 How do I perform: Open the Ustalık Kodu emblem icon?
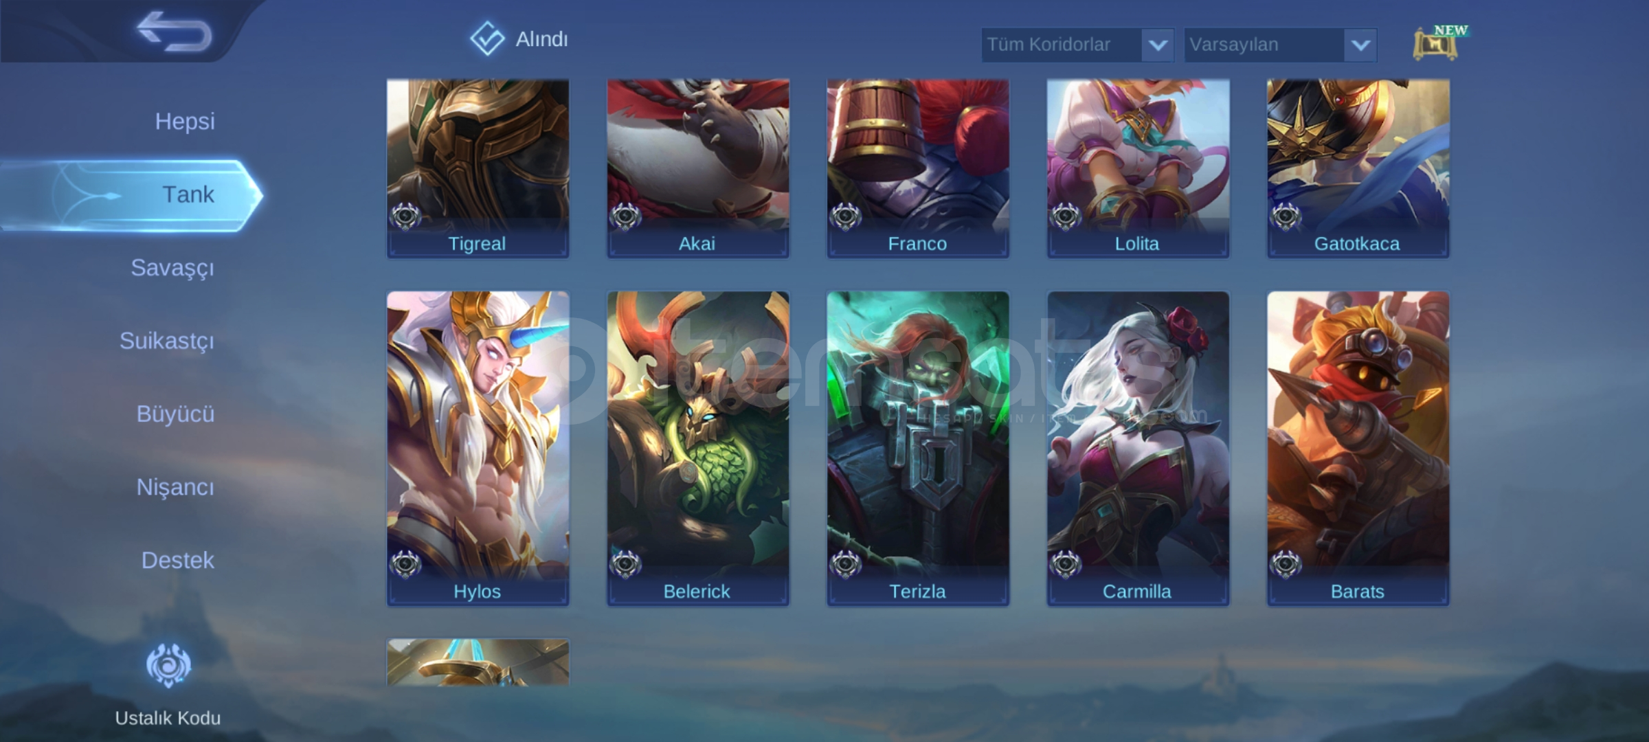[x=168, y=665]
